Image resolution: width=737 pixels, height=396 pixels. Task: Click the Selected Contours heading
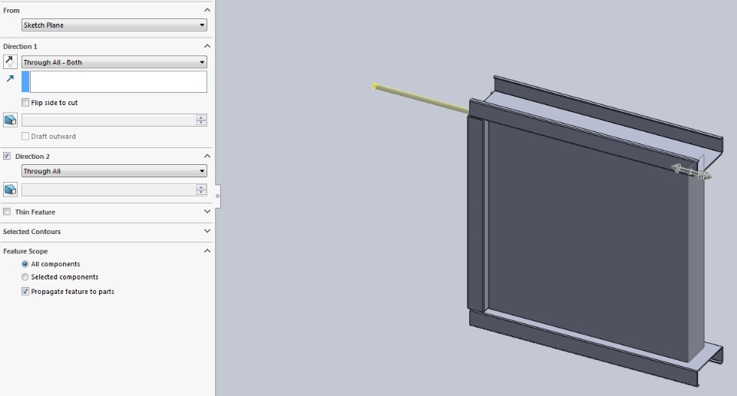(32, 232)
